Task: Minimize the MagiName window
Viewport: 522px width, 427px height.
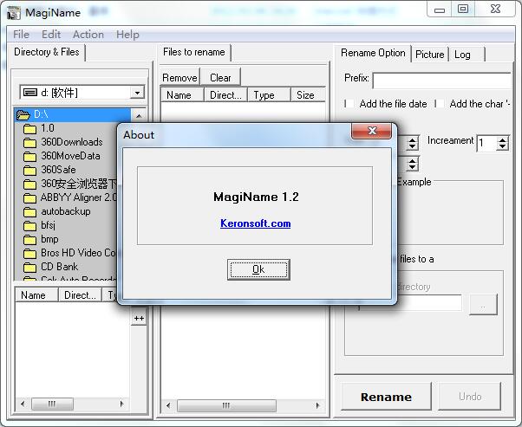Action: pyautogui.click(x=440, y=9)
